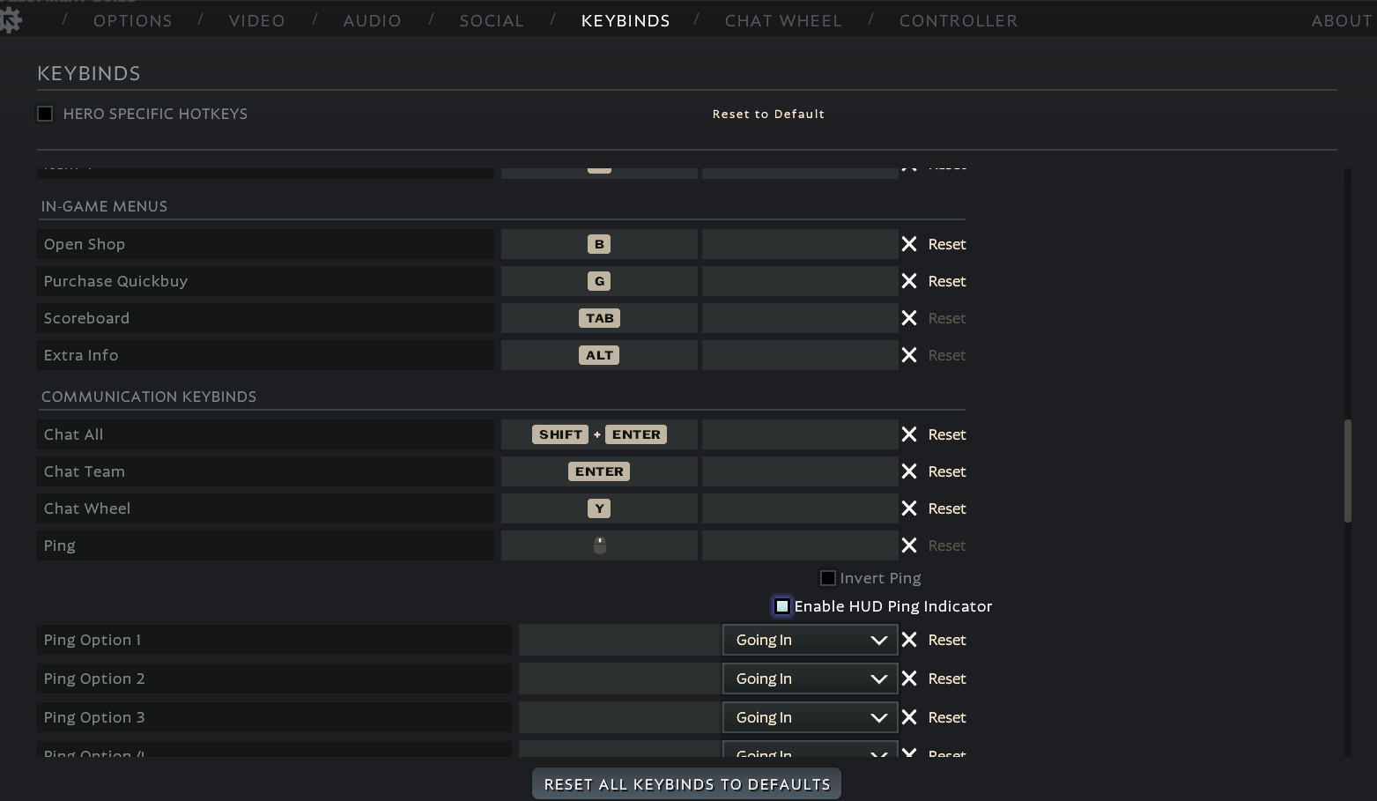Click the secondary keybind slot for Open Shop
1377x801 pixels.
800,244
